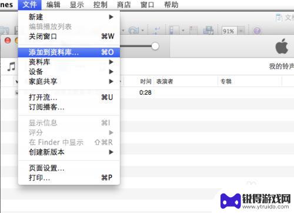Switch to the 我的铃声 tab

point(282,66)
